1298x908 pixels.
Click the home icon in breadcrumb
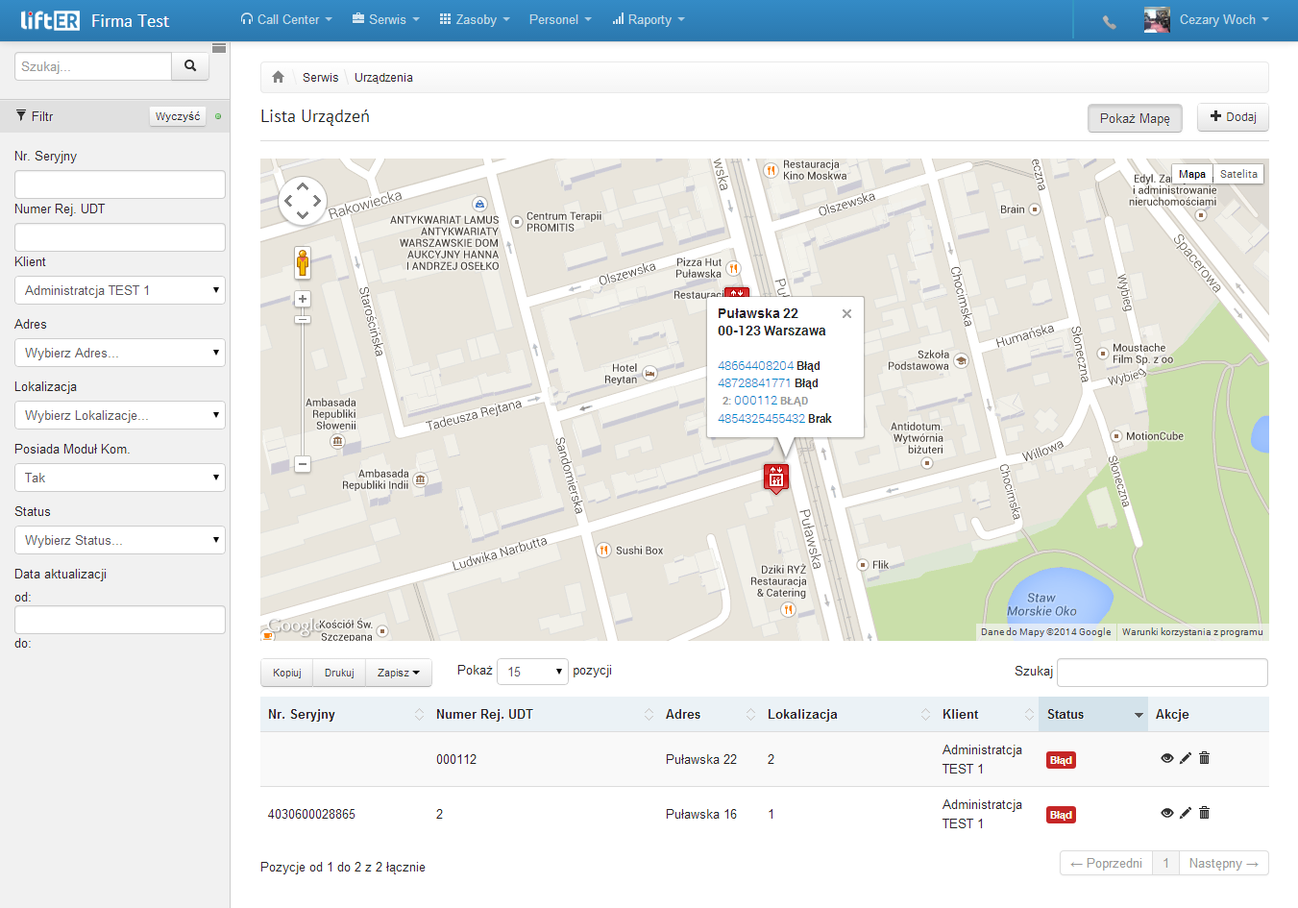click(278, 77)
